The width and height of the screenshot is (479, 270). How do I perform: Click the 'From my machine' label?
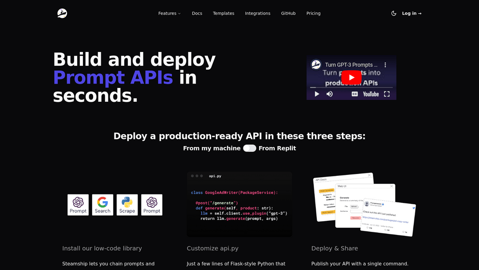(x=212, y=148)
